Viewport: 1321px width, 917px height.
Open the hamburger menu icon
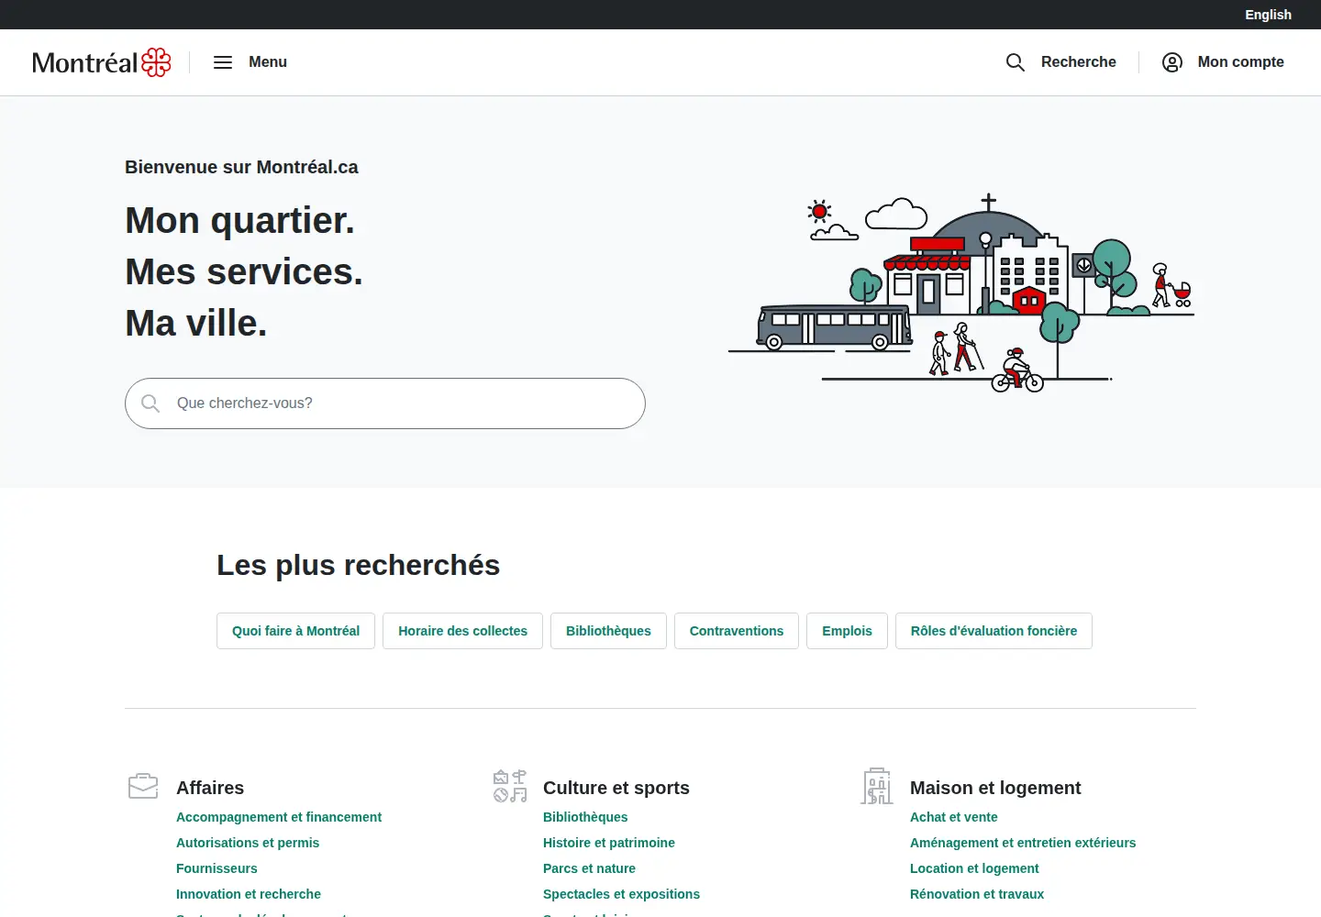[223, 62]
